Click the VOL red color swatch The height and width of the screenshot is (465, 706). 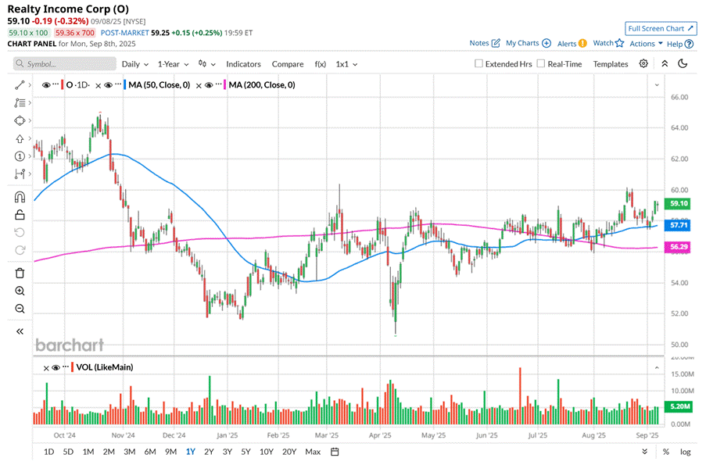[x=72, y=367]
